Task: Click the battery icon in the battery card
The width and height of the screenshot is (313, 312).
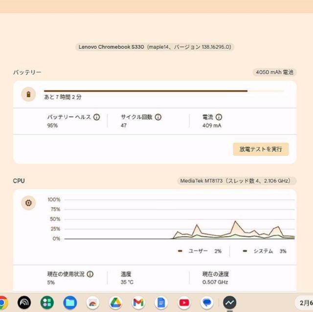Action: (28, 94)
